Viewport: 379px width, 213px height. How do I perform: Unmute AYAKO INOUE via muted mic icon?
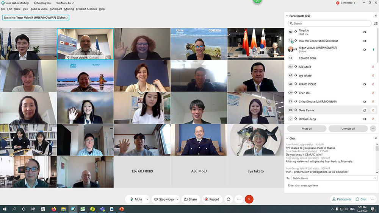pyautogui.click(x=373, y=84)
